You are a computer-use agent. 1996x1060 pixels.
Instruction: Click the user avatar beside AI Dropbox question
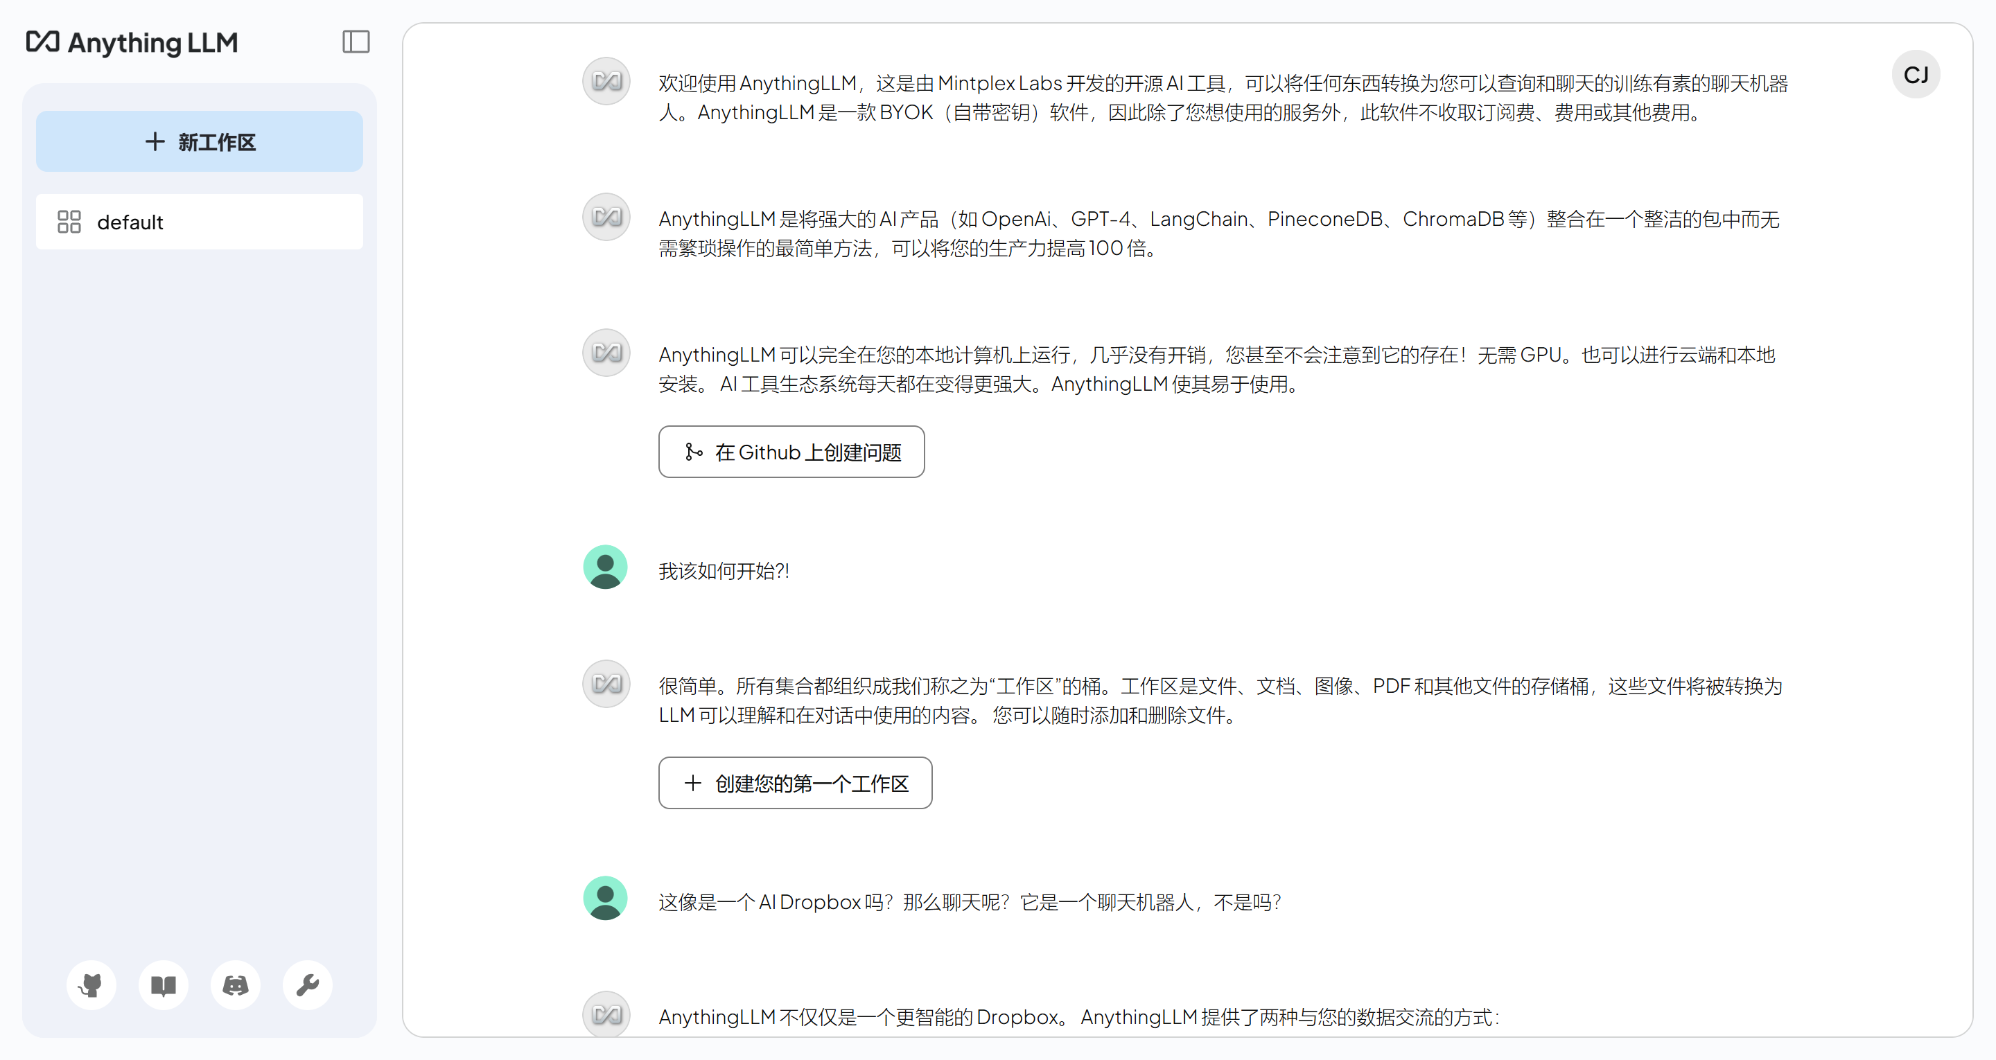[x=605, y=899]
